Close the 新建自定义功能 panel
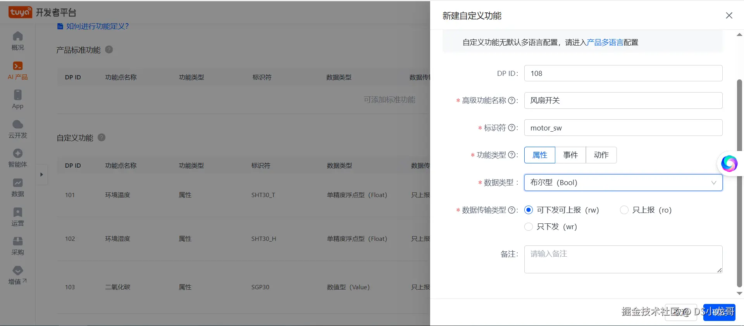The height and width of the screenshot is (326, 744). tap(729, 15)
